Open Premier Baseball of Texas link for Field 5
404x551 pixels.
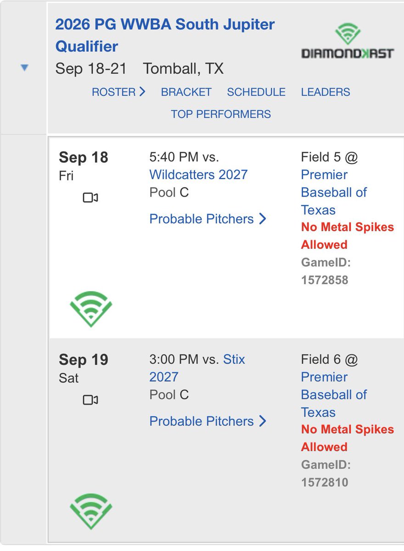click(x=334, y=192)
